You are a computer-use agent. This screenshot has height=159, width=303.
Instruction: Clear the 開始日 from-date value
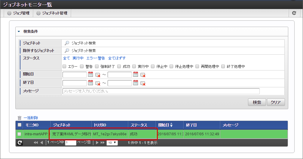coord(98,75)
